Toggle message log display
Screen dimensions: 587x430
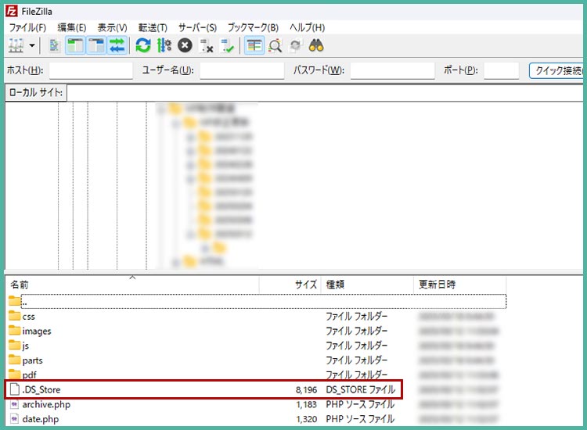(x=54, y=45)
